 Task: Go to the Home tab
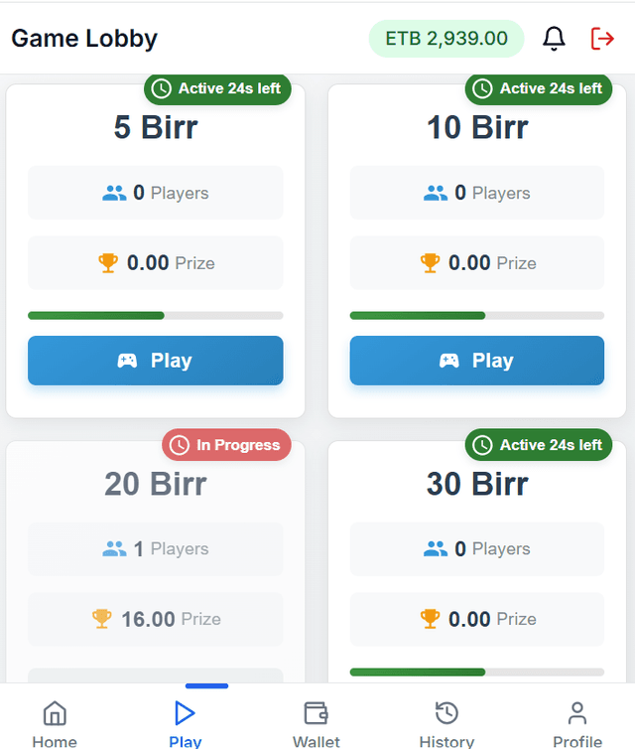55,723
